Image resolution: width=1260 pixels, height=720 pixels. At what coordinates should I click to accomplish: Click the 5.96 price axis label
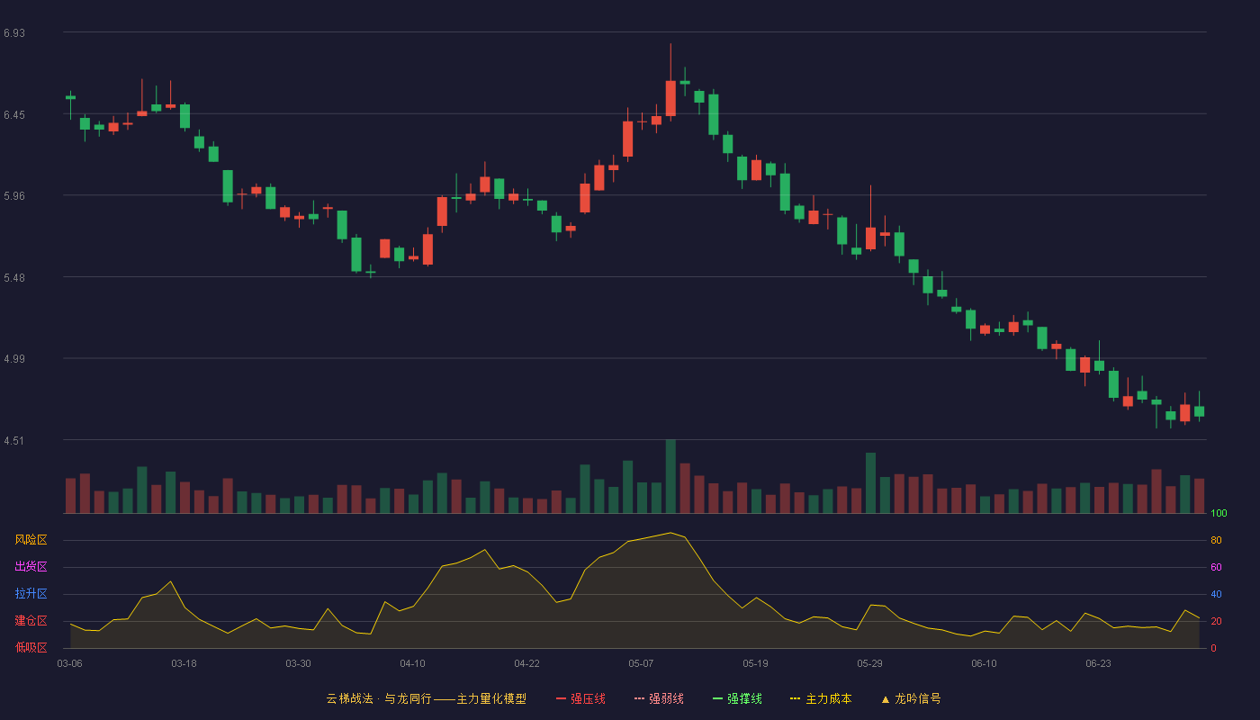14,196
